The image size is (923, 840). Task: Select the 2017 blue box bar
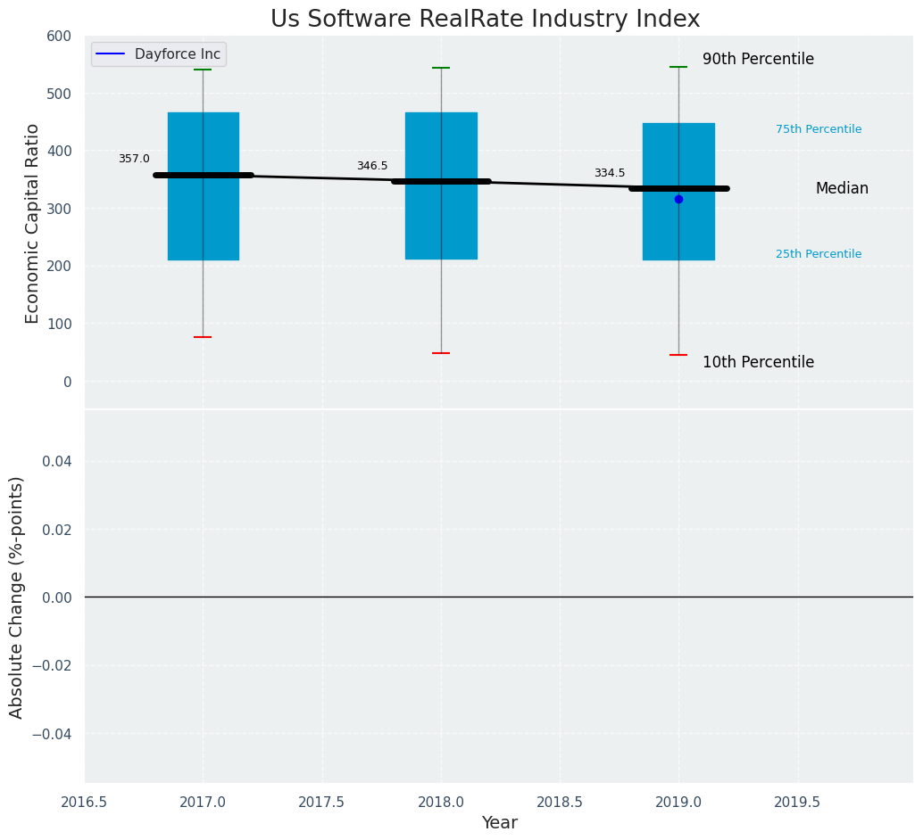(204, 185)
